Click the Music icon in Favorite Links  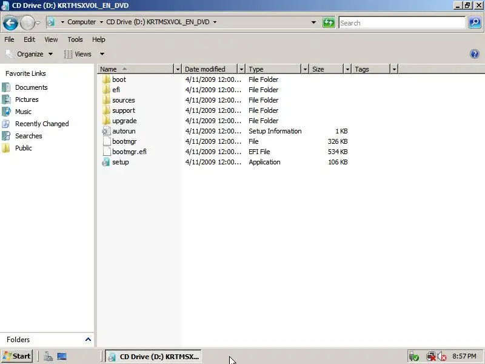tap(6, 112)
